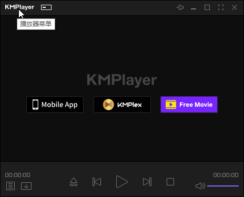Screen dimensions: 244x197
Task: Click the total duration 00:00:00 display
Action: [x=226, y=175]
